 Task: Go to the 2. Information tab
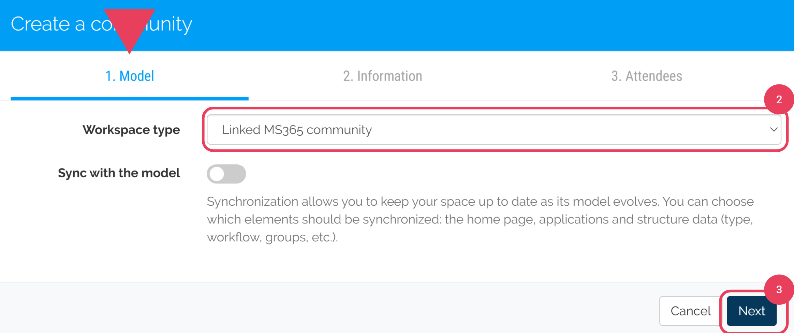point(383,76)
